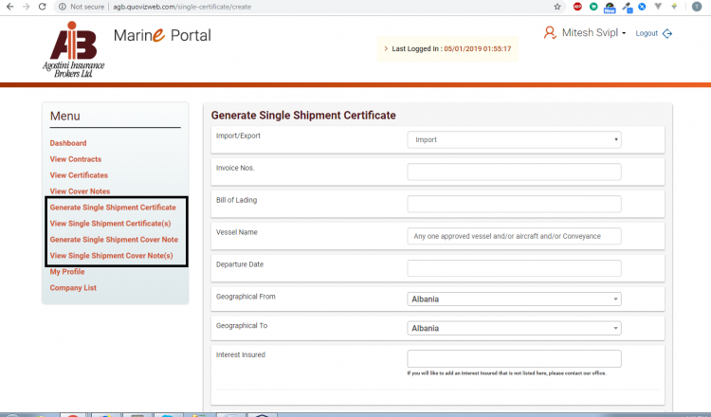Click the Logout link
Screen dimensions: 711x417
coord(647,33)
